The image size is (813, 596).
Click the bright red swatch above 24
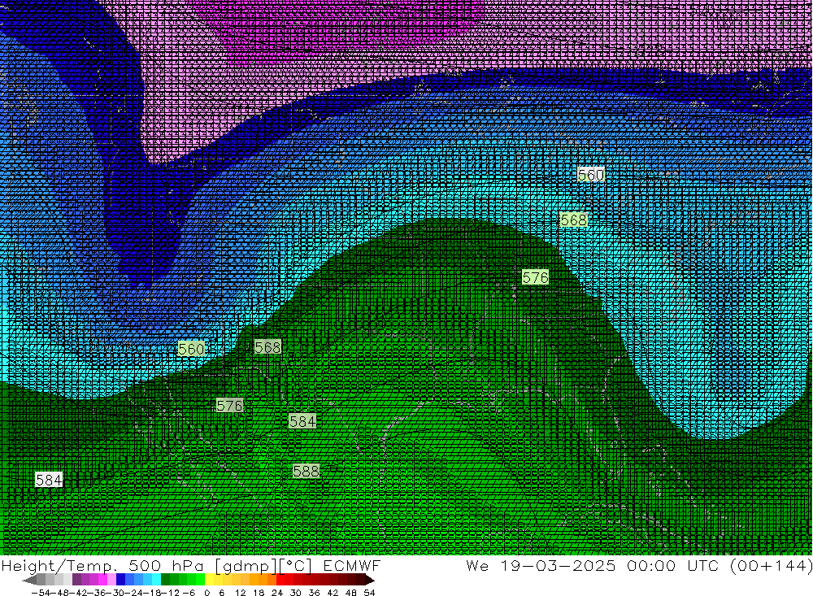click(x=280, y=580)
